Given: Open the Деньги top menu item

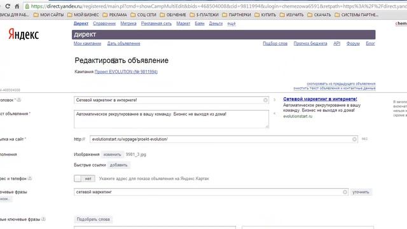Looking at the screenshot, I should pos(216,24).
